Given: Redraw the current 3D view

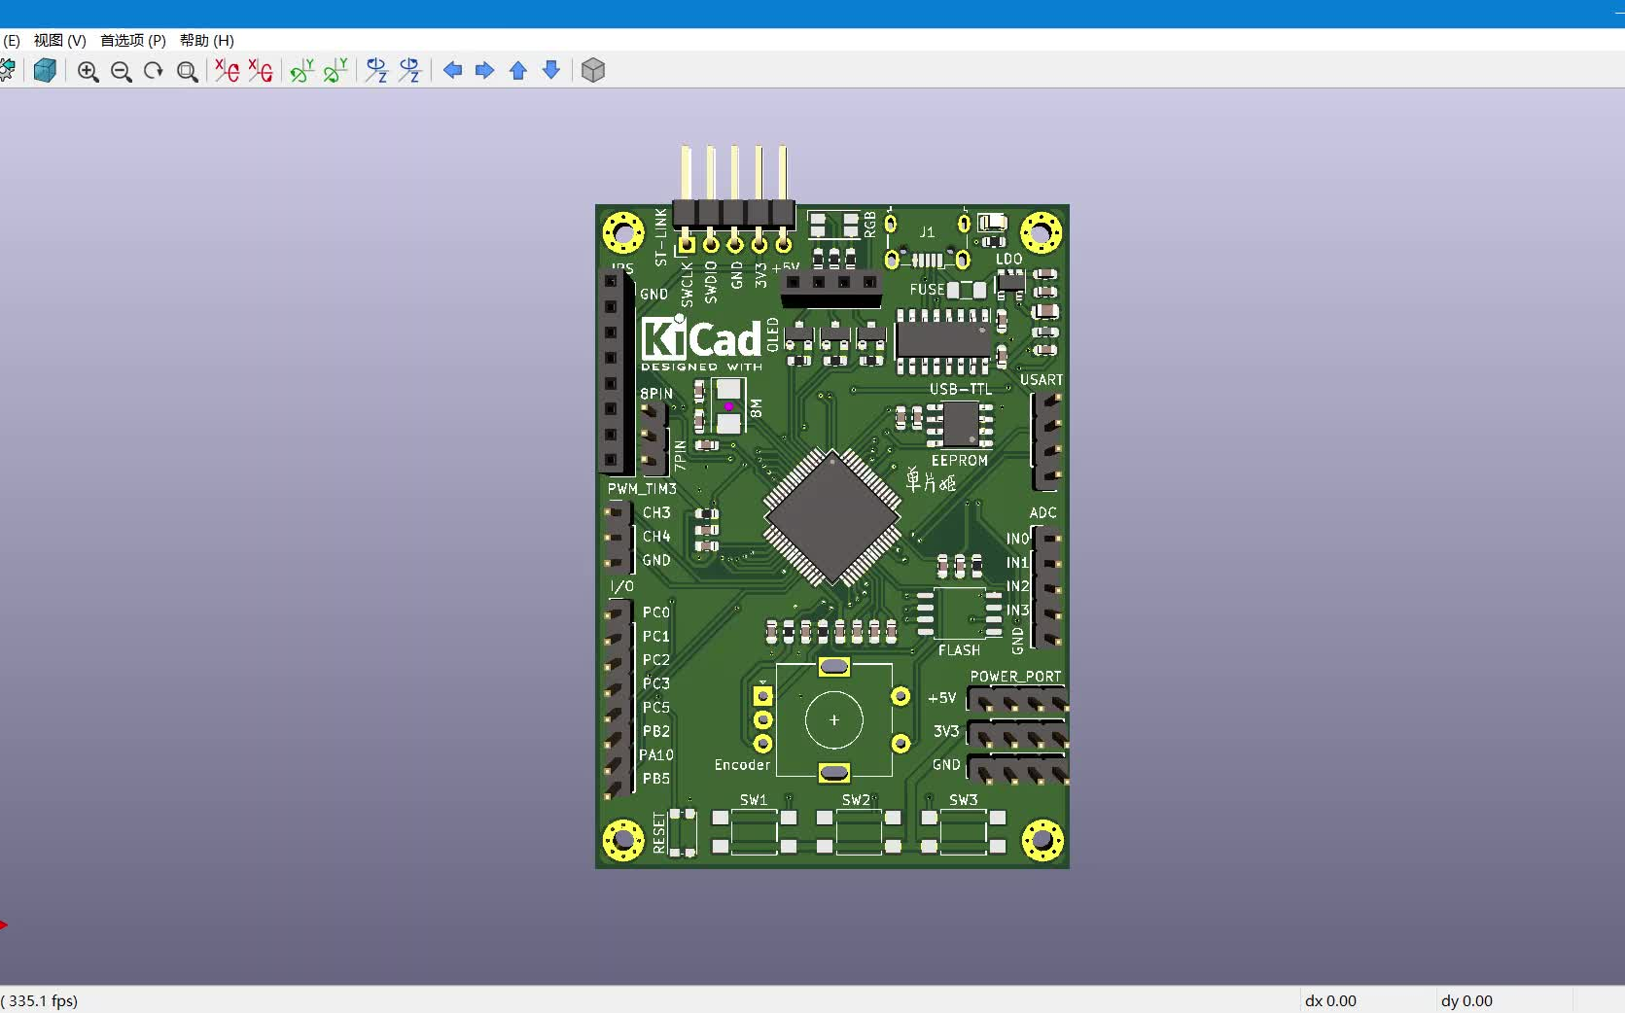Looking at the screenshot, I should [x=153, y=71].
